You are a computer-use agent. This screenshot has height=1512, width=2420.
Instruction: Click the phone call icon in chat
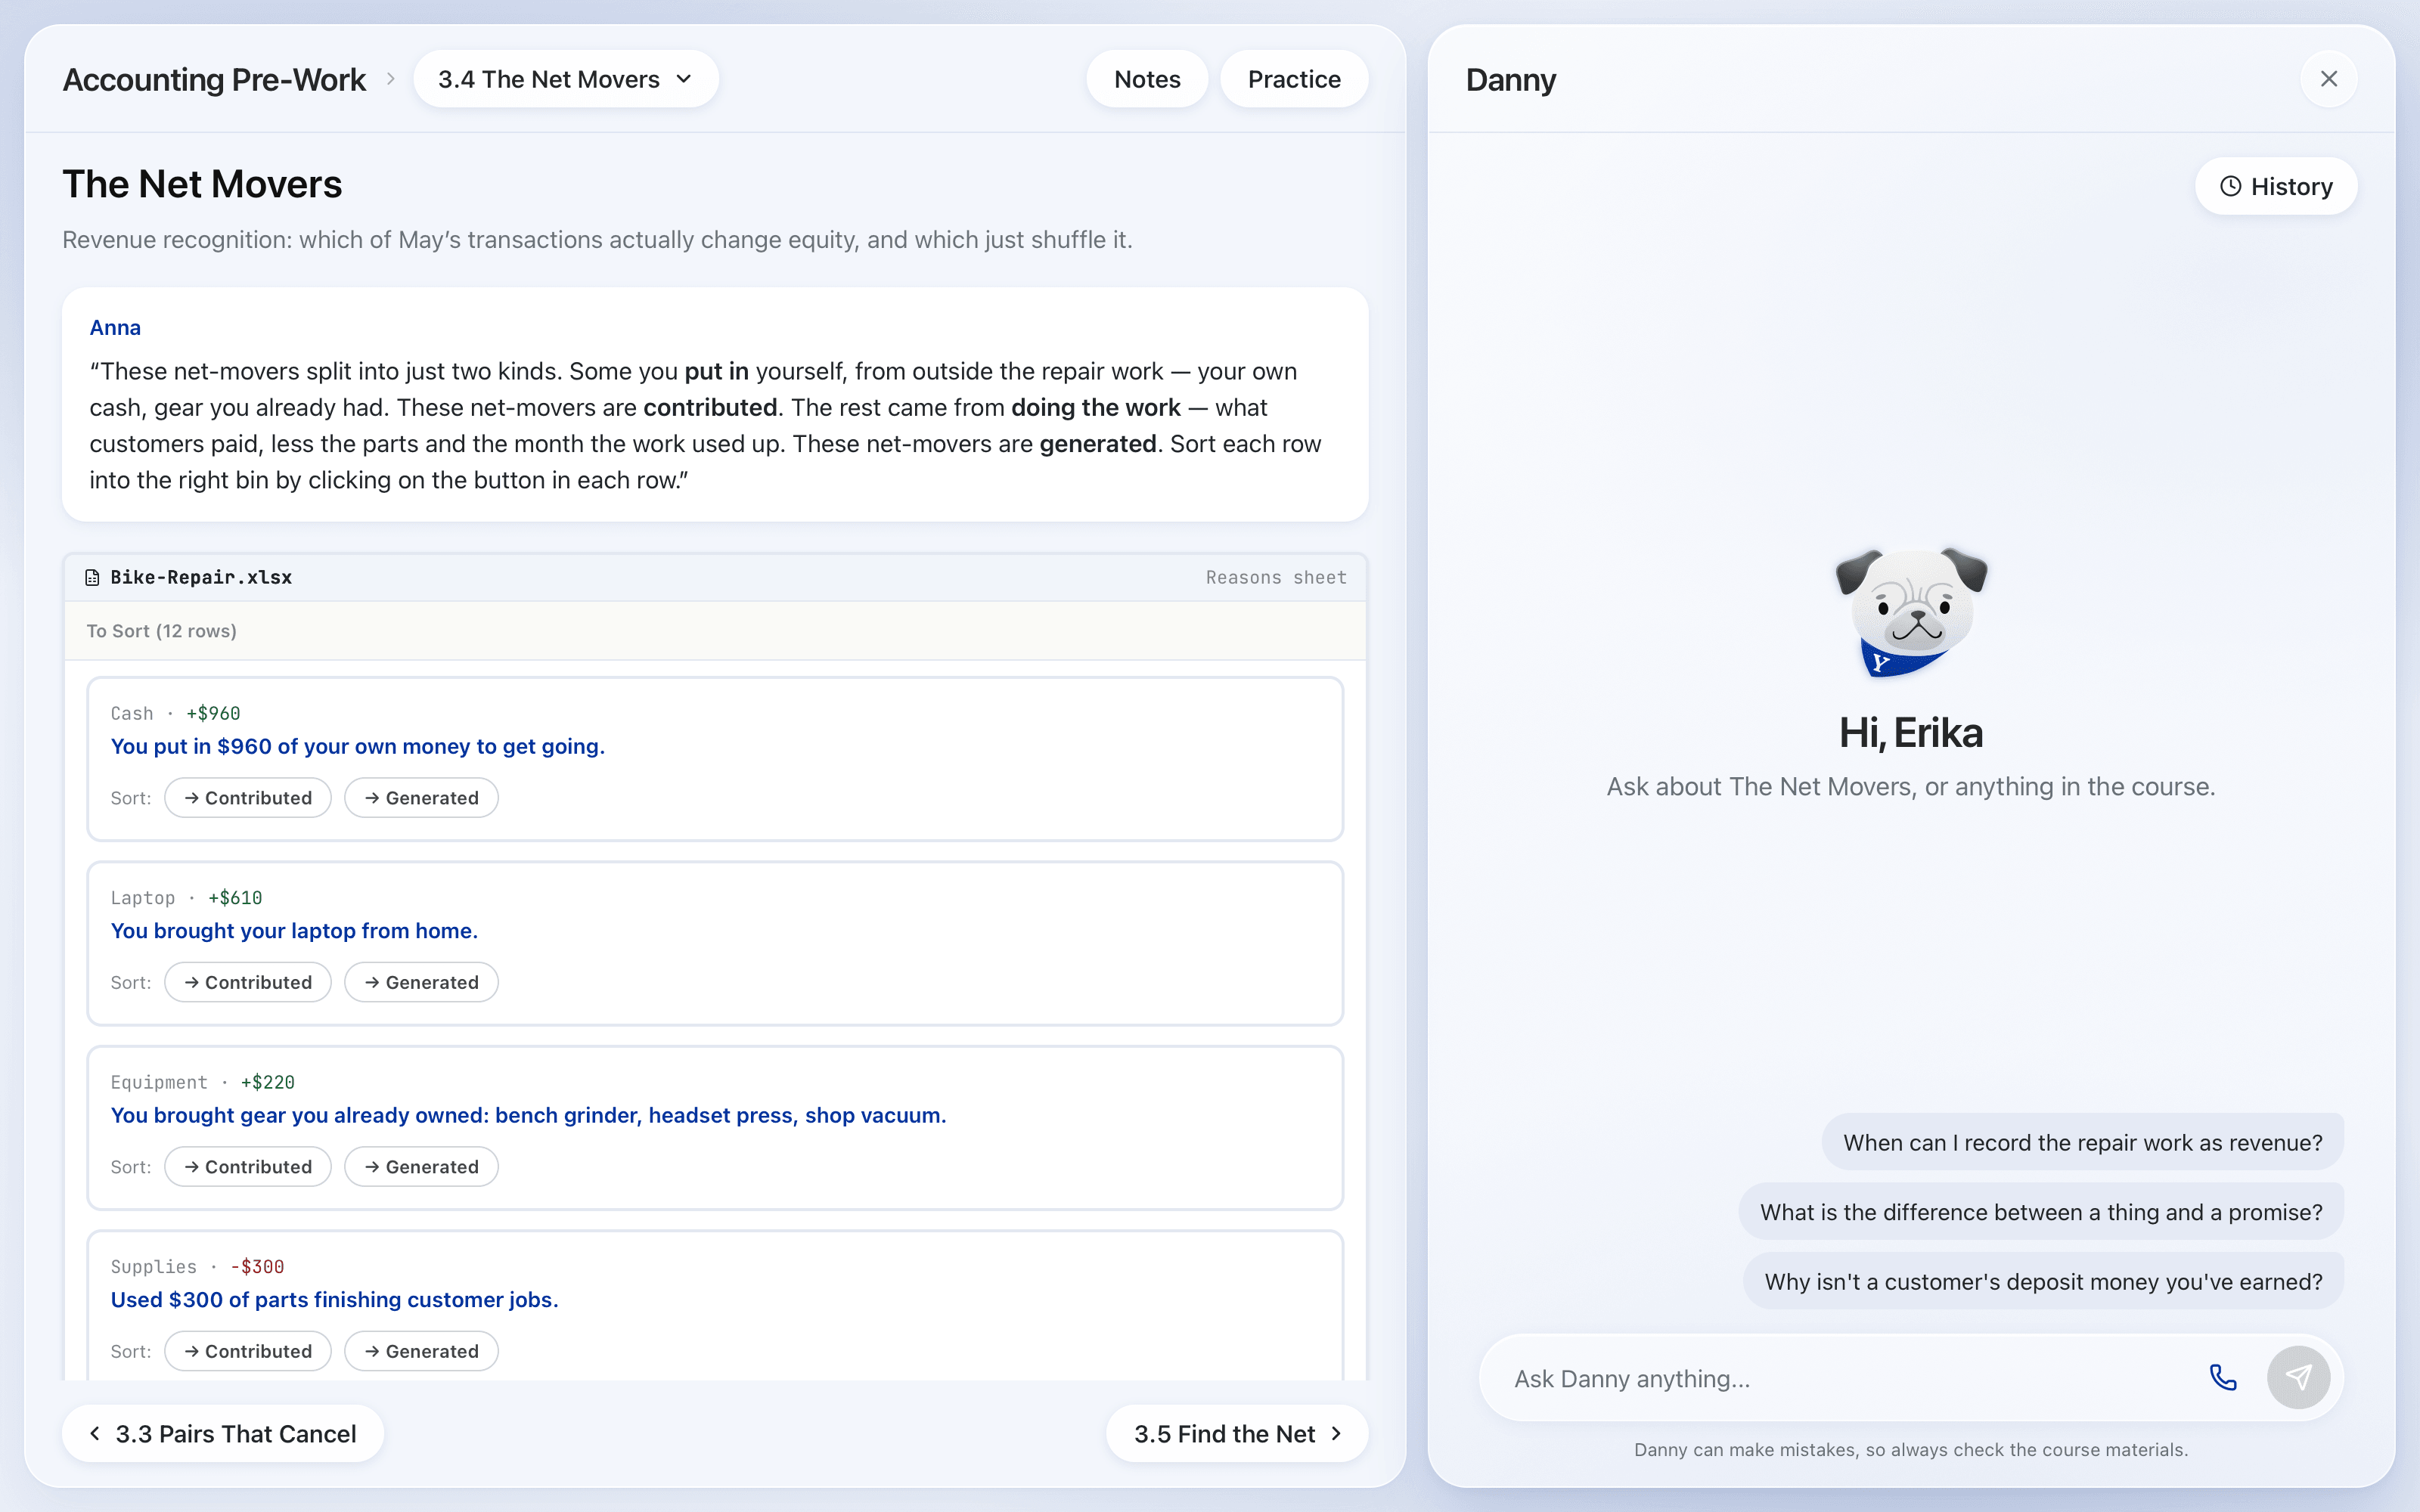coord(2222,1378)
